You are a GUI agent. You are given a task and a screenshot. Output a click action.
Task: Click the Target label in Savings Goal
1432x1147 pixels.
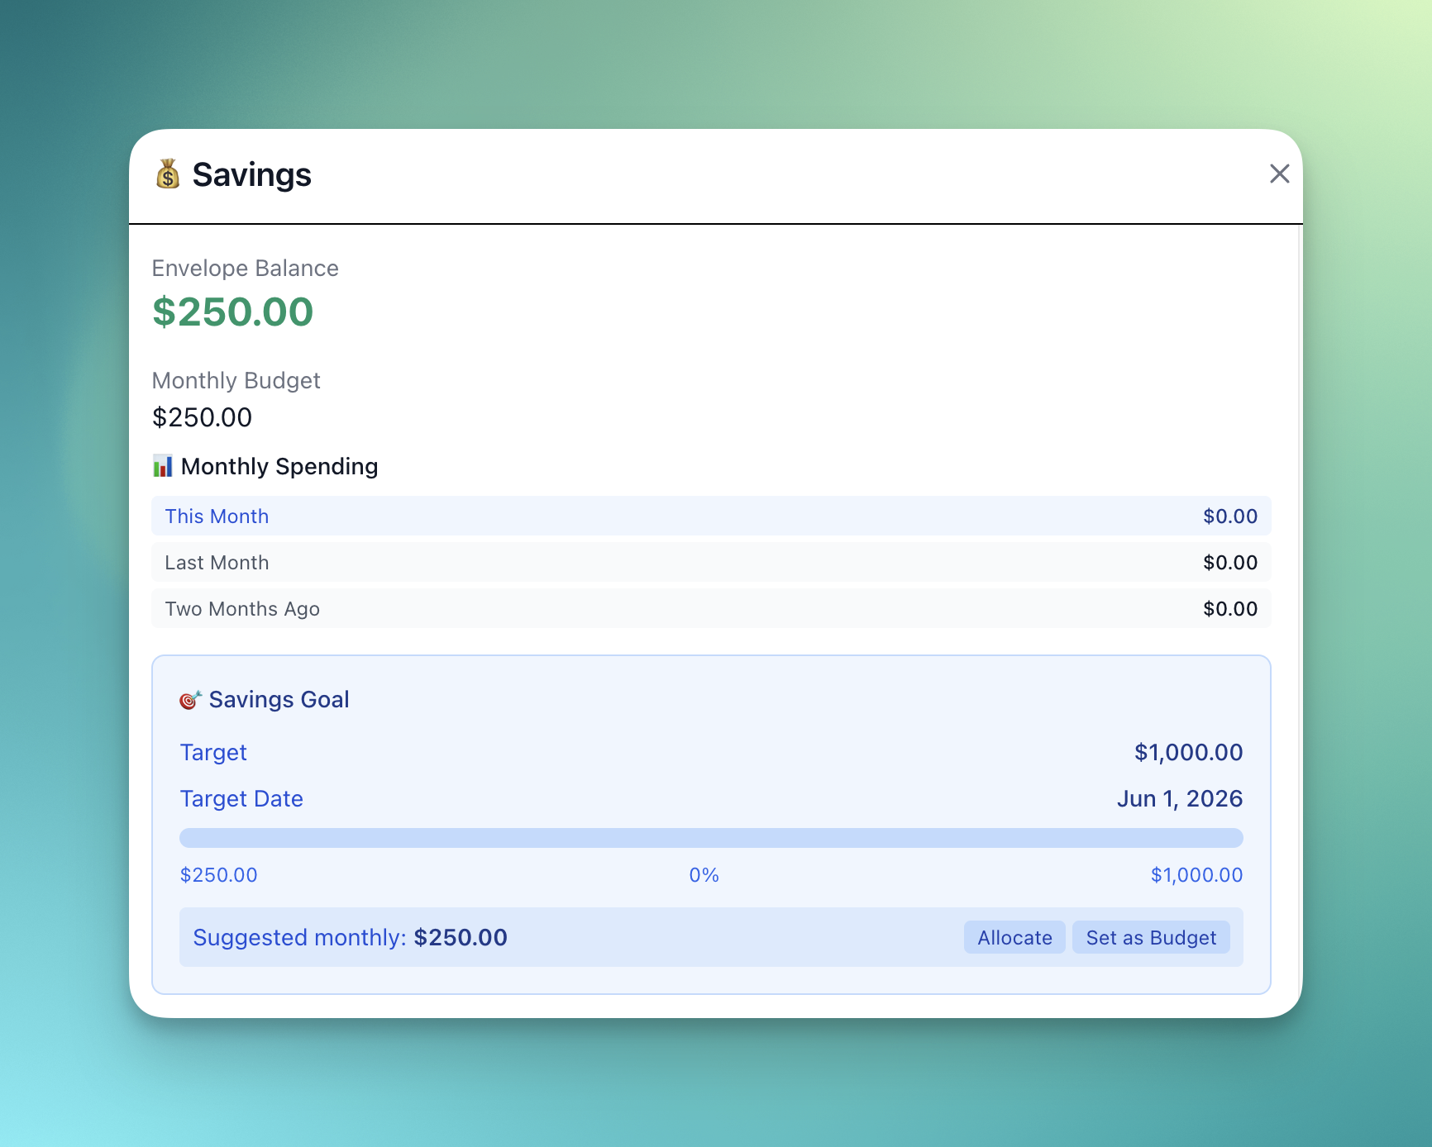tap(213, 752)
